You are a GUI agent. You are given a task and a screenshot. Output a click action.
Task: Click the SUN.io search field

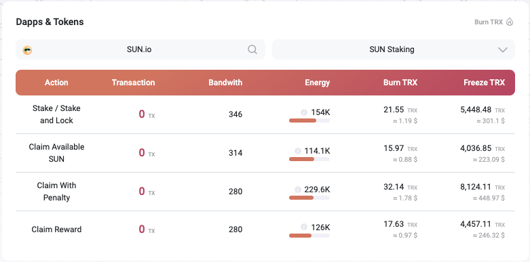point(140,49)
